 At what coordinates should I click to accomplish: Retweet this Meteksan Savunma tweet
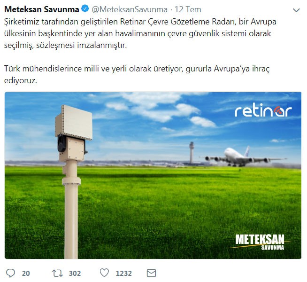[57, 273]
